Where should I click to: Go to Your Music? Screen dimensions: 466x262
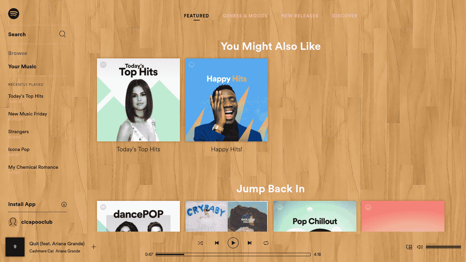[x=22, y=66]
